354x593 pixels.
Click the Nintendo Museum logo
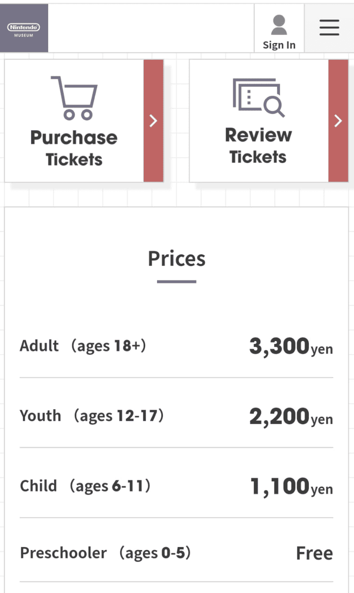pyautogui.click(x=24, y=29)
